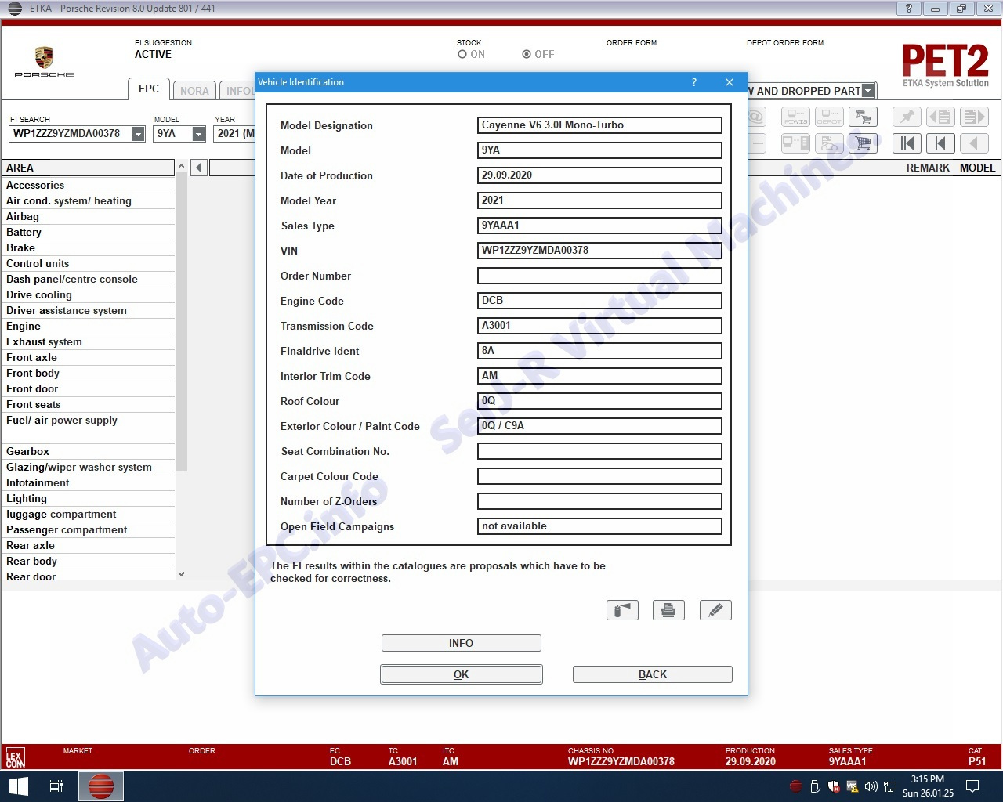Image resolution: width=1003 pixels, height=802 pixels.
Task: Switch to the EPC tab
Action: (148, 89)
